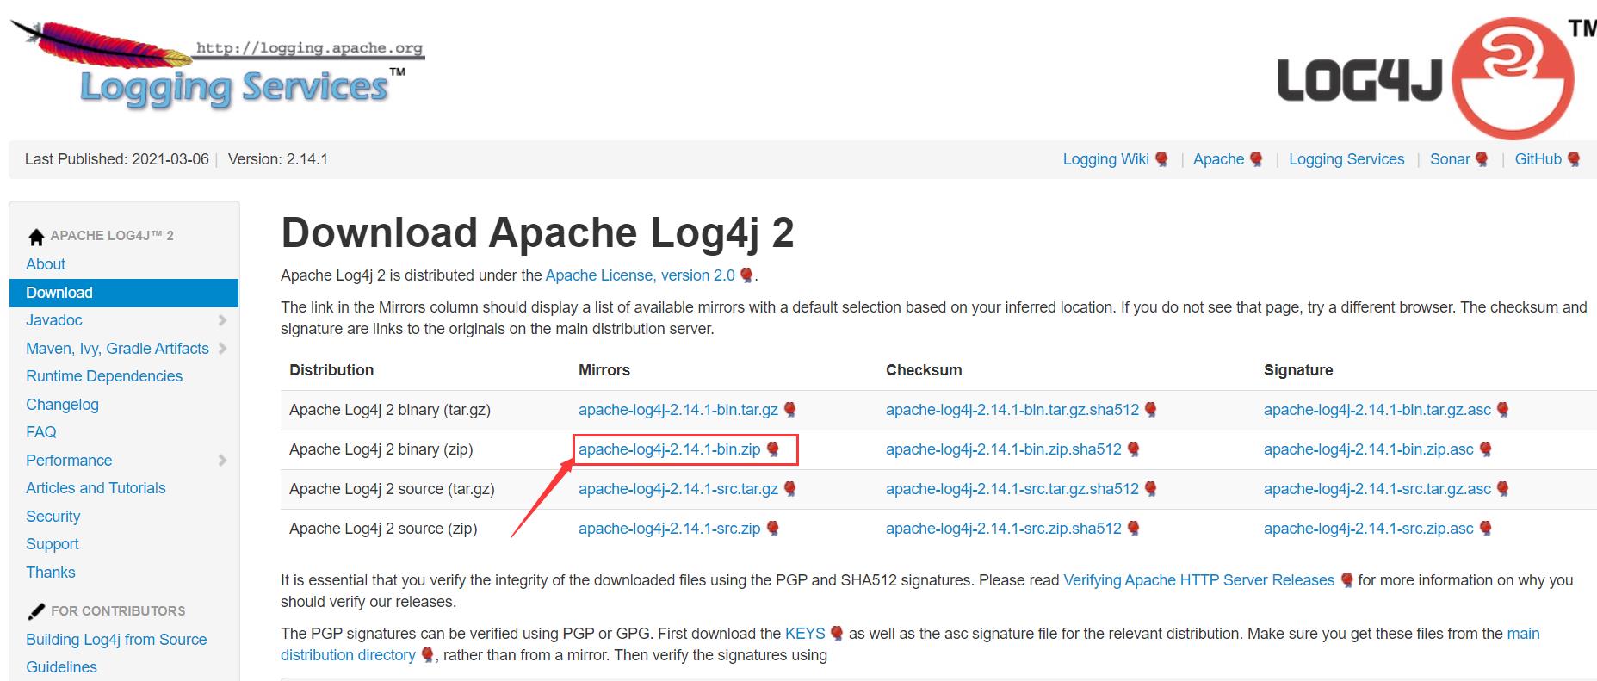Download apache-log4j-2.14.1-src.zip from mirrors
This screenshot has width=1597, height=681.
click(x=670, y=529)
